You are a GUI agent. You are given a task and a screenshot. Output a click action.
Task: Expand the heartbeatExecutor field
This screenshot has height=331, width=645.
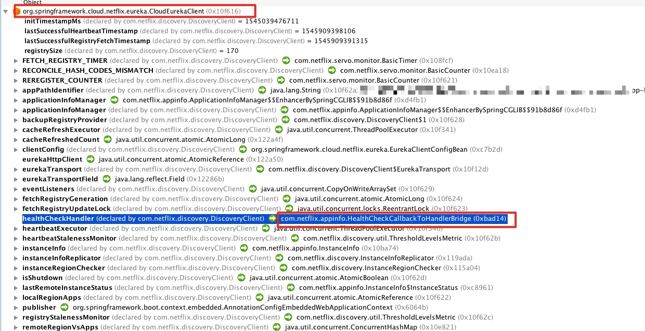tap(17, 228)
